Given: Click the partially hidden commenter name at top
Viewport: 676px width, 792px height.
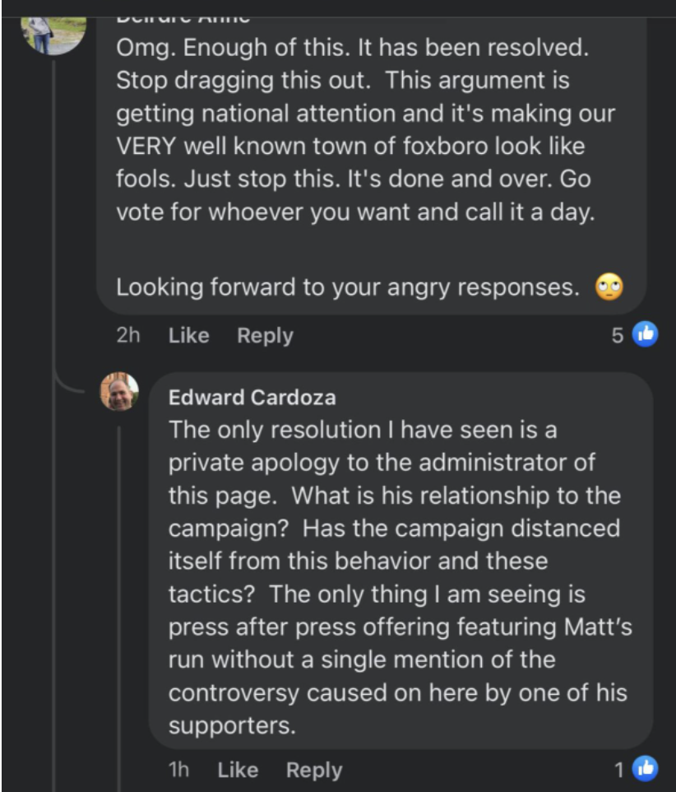Looking at the screenshot, I should 183,16.
